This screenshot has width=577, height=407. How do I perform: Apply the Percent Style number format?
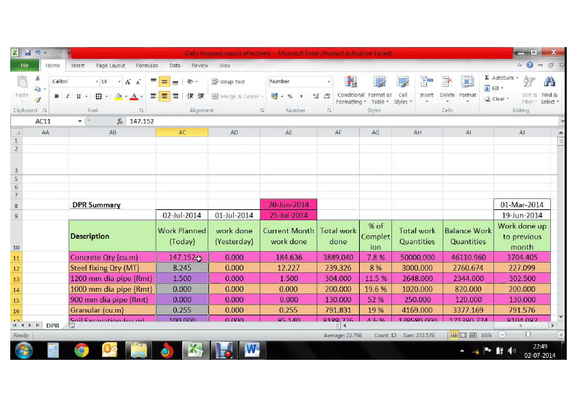(290, 96)
